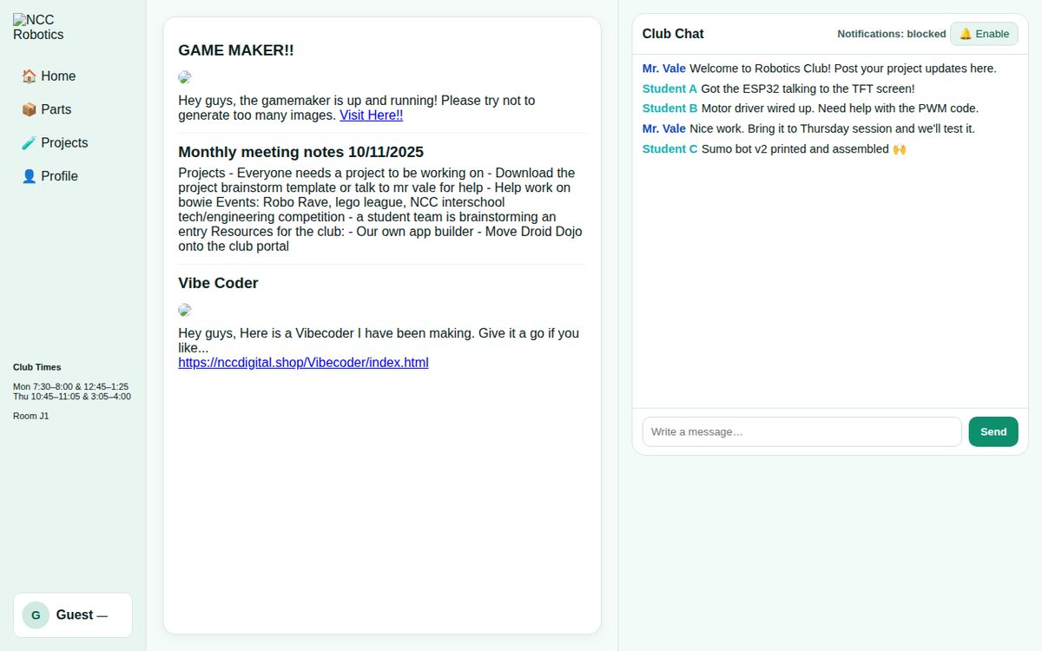The image size is (1042, 651).
Task: Click the broken image under Vibe Coder
Action: [185, 310]
